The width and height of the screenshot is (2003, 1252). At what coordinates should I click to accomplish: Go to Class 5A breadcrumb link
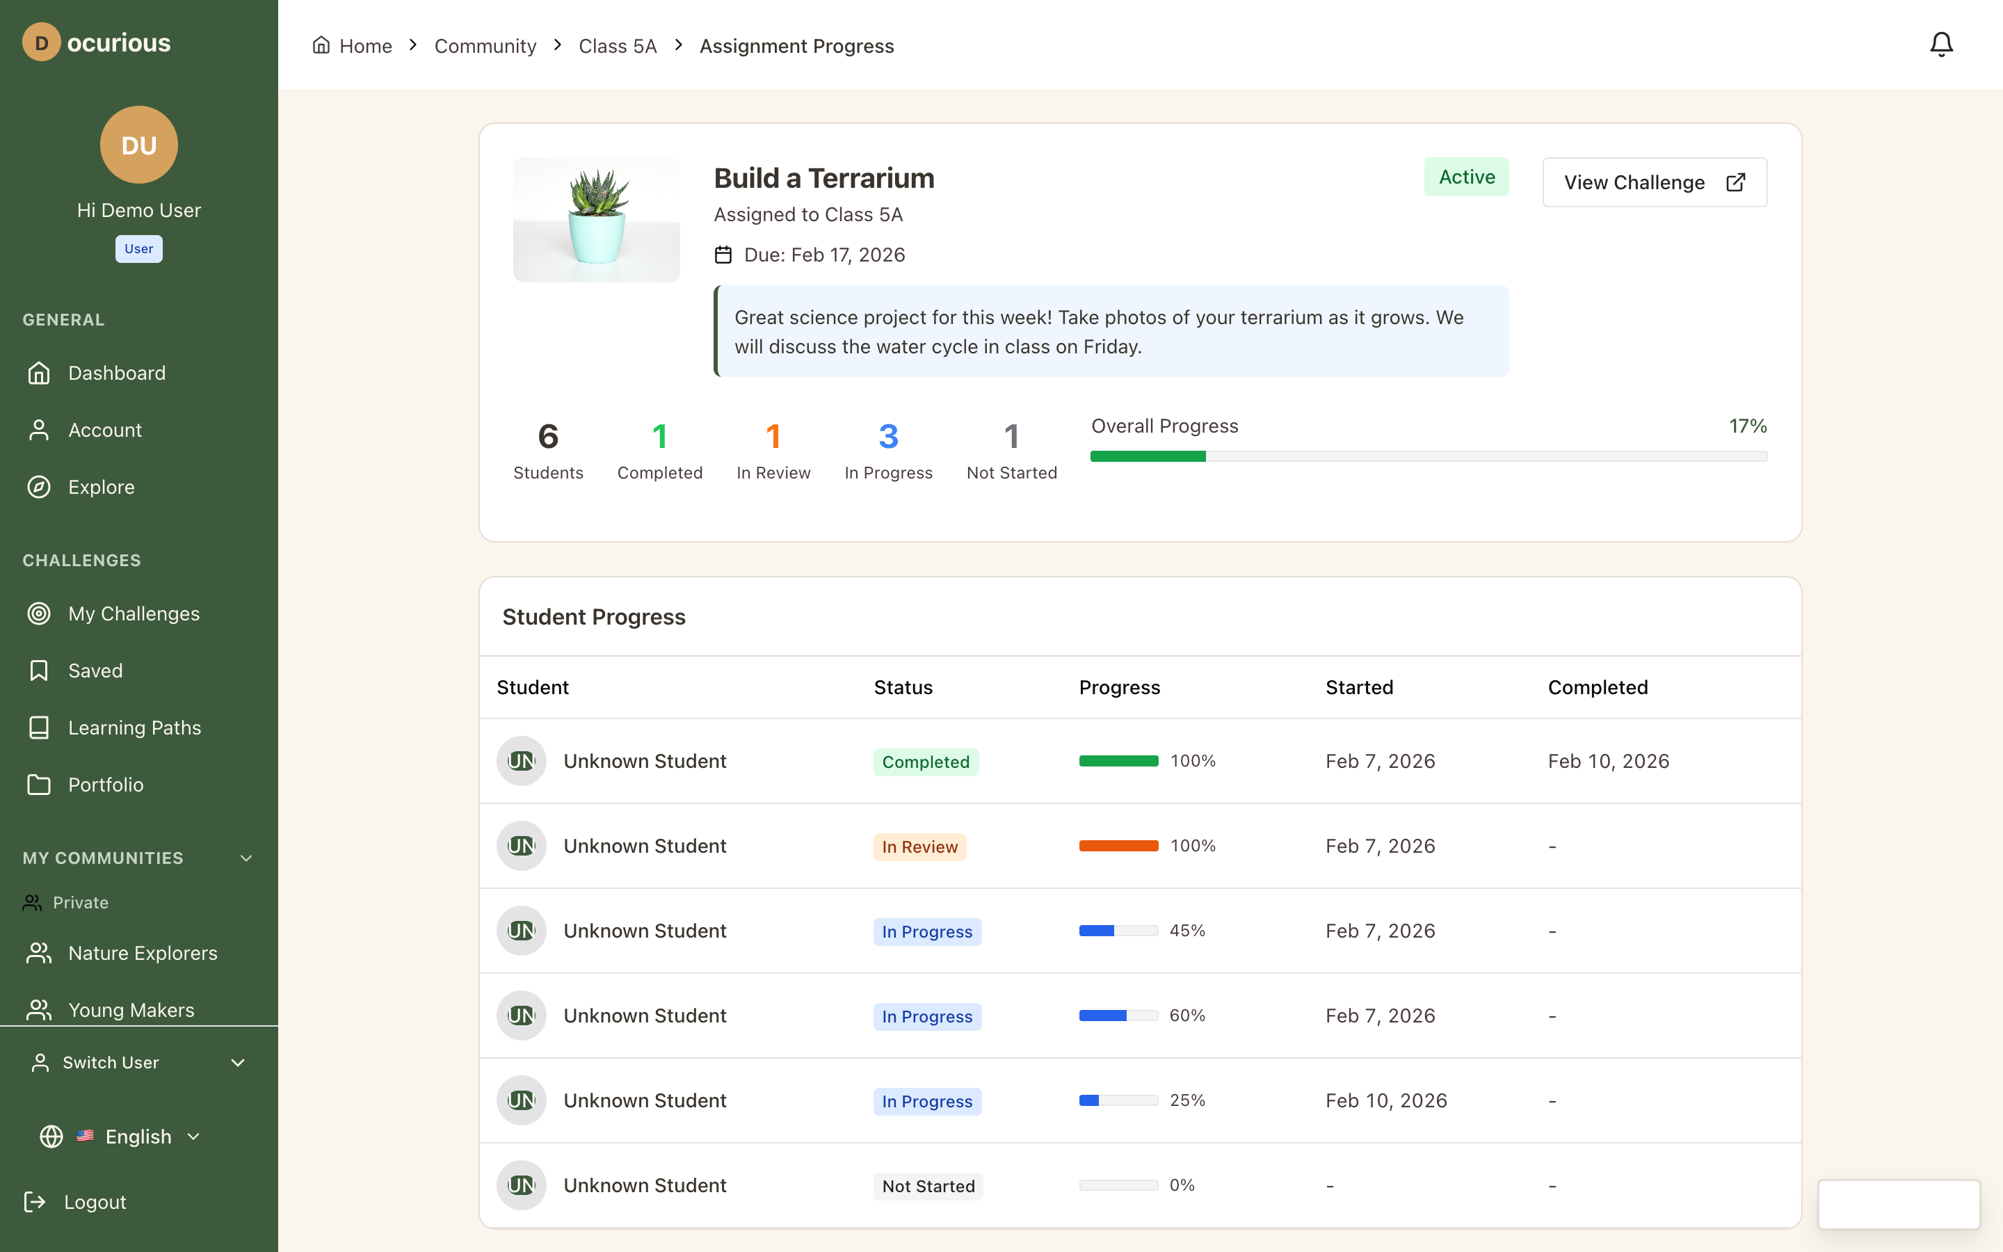click(618, 47)
